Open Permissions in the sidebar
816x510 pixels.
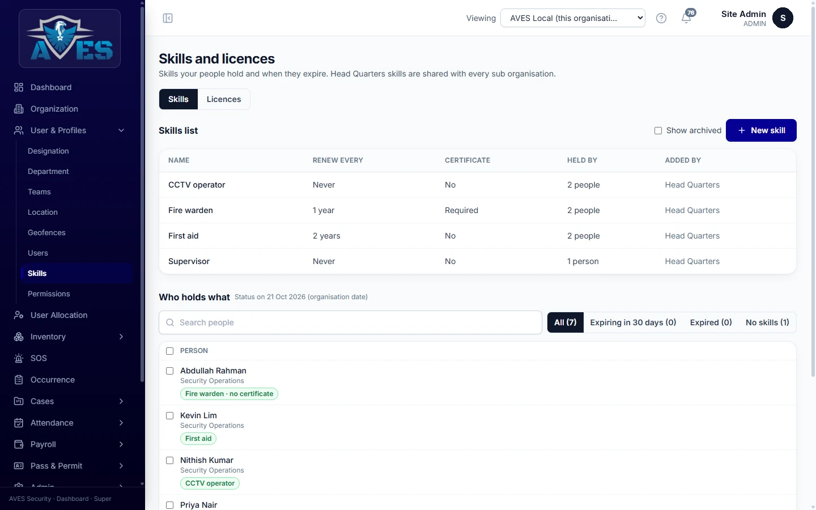pos(49,294)
